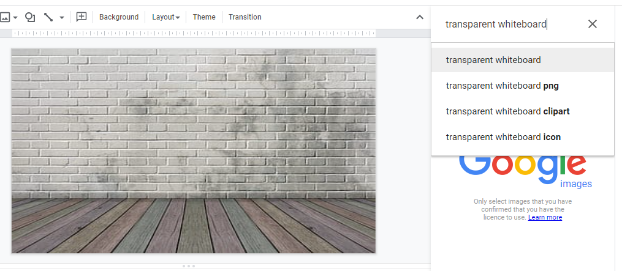
Task: Open the insert image dropdown arrow
Action: coord(15,17)
